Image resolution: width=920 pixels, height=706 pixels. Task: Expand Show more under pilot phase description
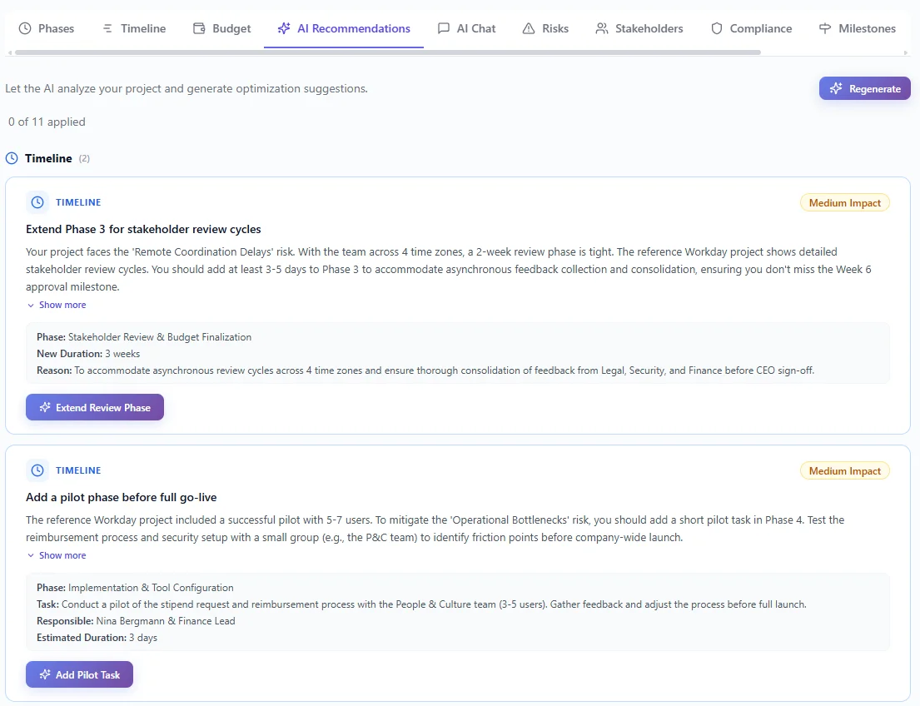coord(57,555)
